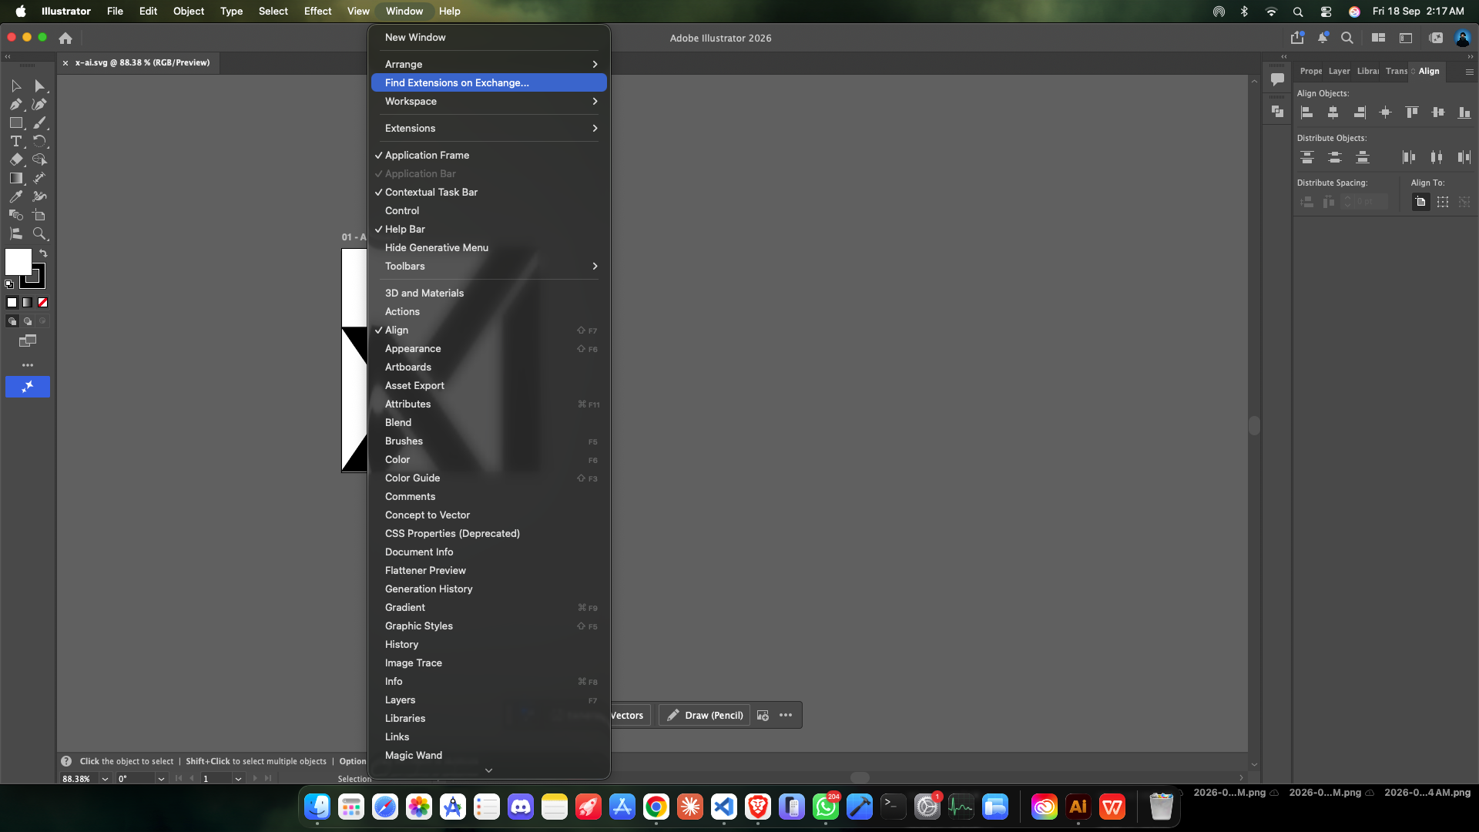Select the Rectangle tool
This screenshot has width=1479, height=832.
[x=16, y=123]
